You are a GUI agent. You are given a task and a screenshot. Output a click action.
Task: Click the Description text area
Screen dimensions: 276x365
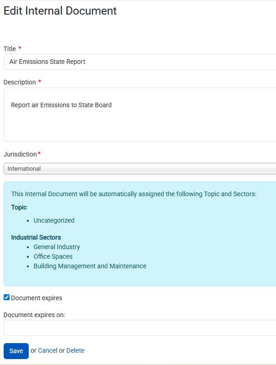pyautogui.click(x=140, y=115)
